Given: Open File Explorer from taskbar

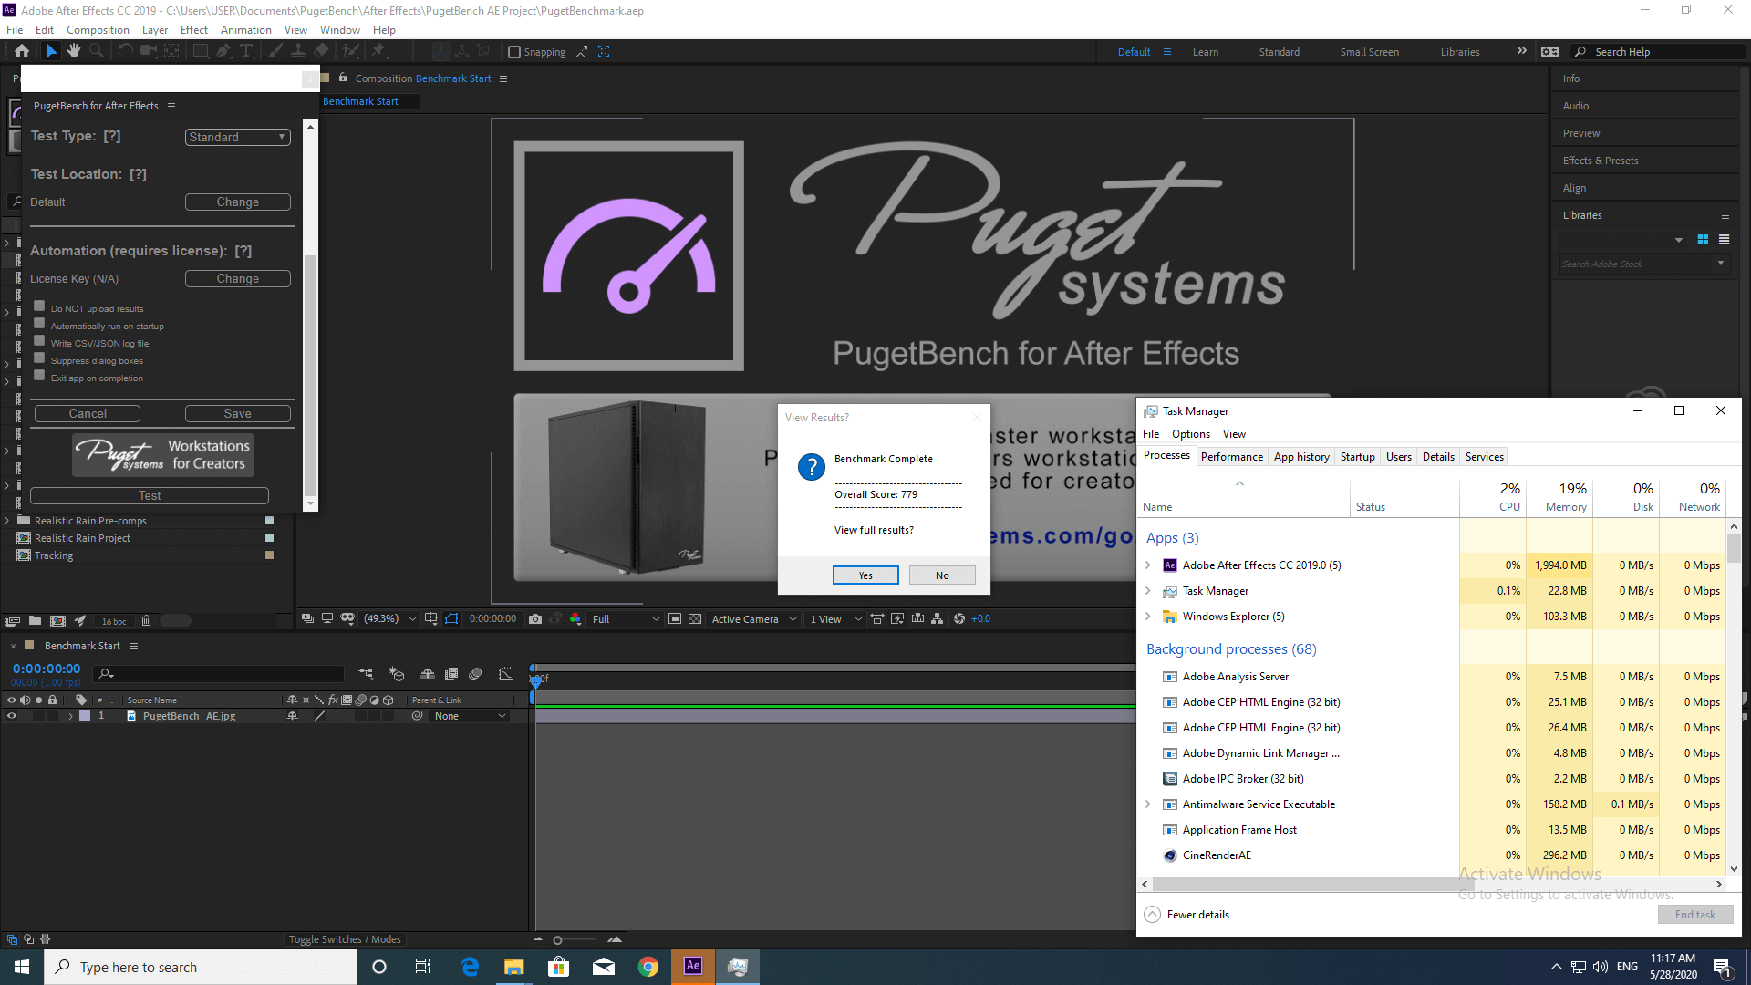Looking at the screenshot, I should [514, 967].
